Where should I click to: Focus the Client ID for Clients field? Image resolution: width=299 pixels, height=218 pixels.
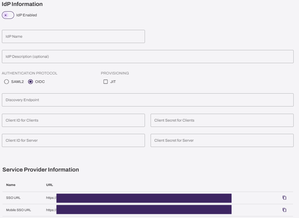point(74,120)
